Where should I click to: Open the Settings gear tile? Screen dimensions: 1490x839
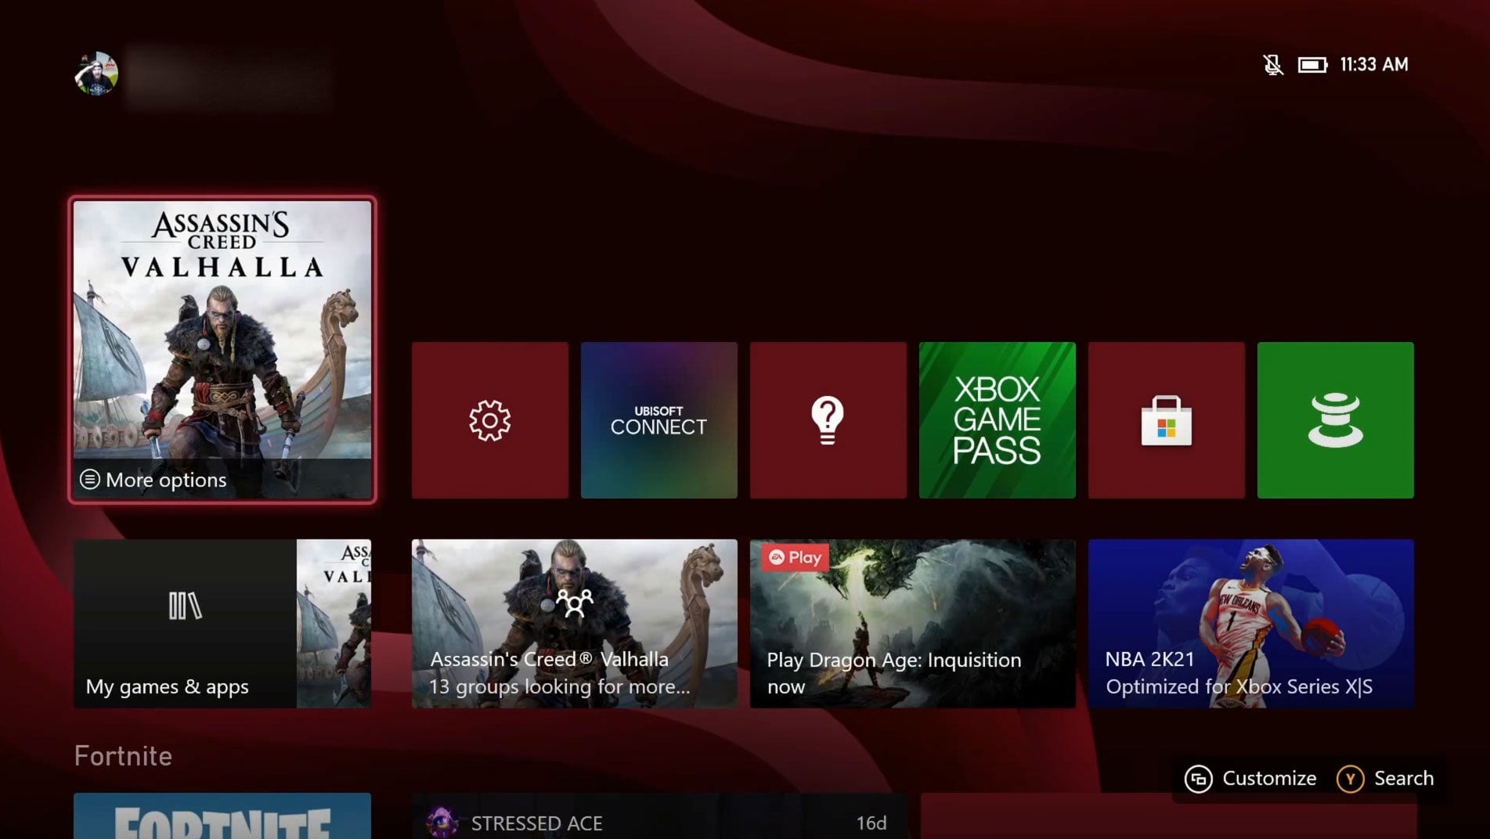tap(489, 419)
